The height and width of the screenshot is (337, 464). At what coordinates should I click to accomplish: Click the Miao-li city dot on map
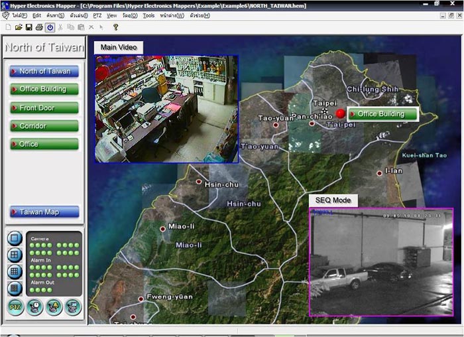(x=162, y=229)
